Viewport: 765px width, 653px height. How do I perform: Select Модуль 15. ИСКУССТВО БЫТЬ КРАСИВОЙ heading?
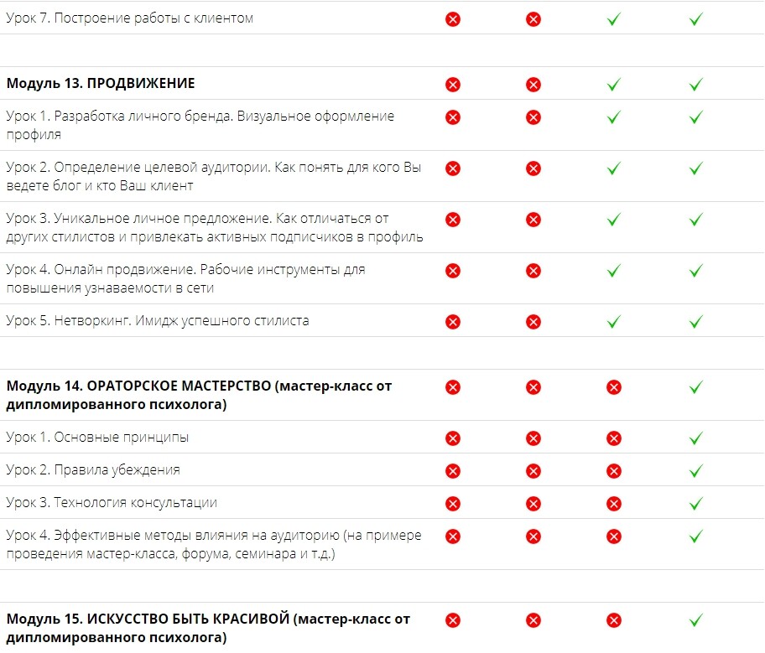pyautogui.click(x=208, y=628)
